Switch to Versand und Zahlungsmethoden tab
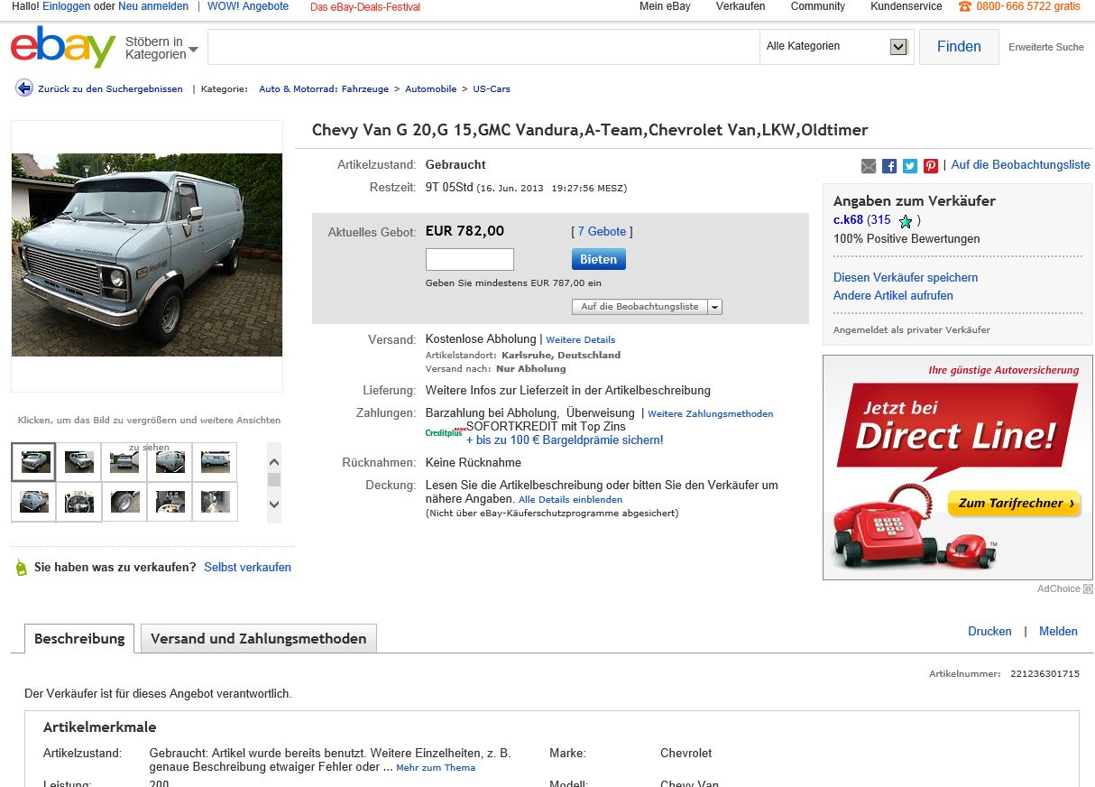The image size is (1095, 787). [258, 639]
